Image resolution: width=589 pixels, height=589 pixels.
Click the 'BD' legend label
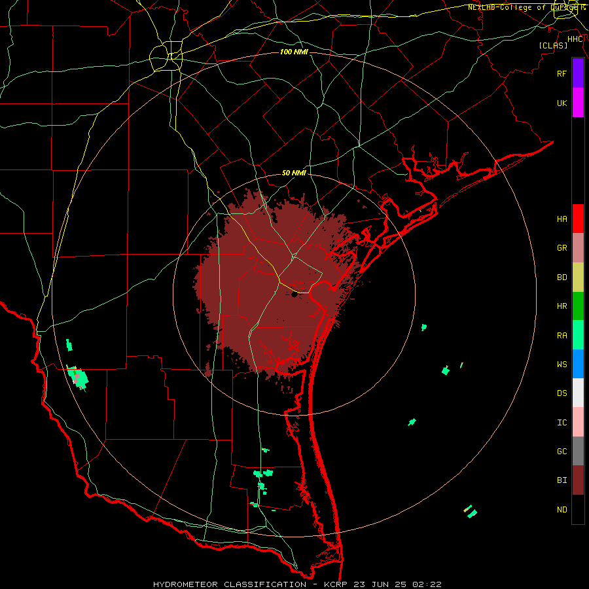(562, 277)
